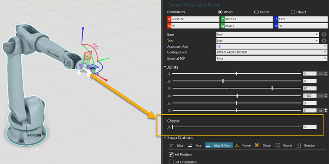Open Base settings gear icon
Image resolution: width=329 pixels, height=164 pixels.
point(324,34)
